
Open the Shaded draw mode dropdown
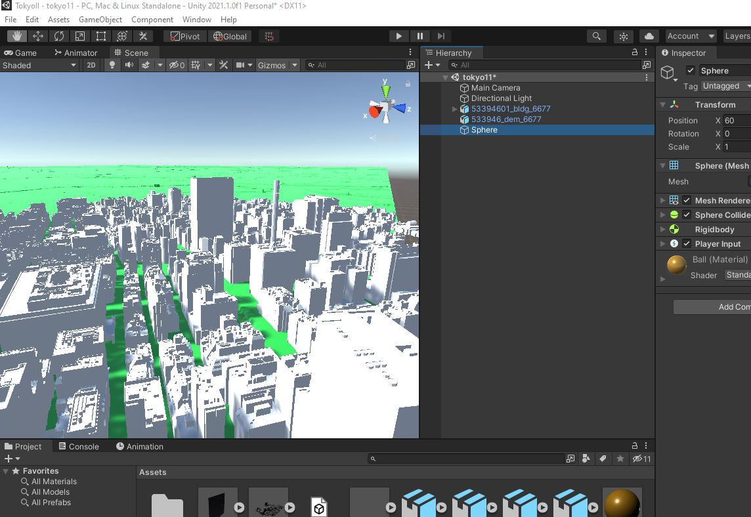click(x=39, y=65)
